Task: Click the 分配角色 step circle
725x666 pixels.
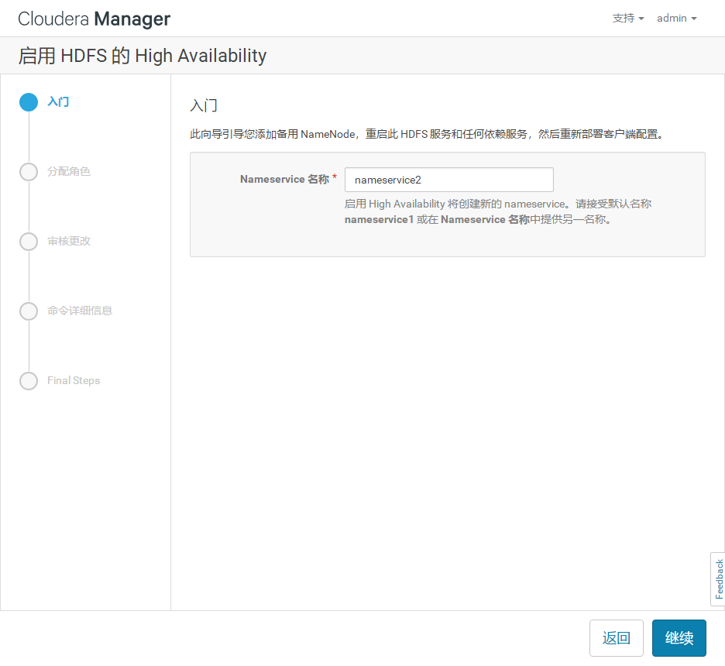Action: coord(29,172)
